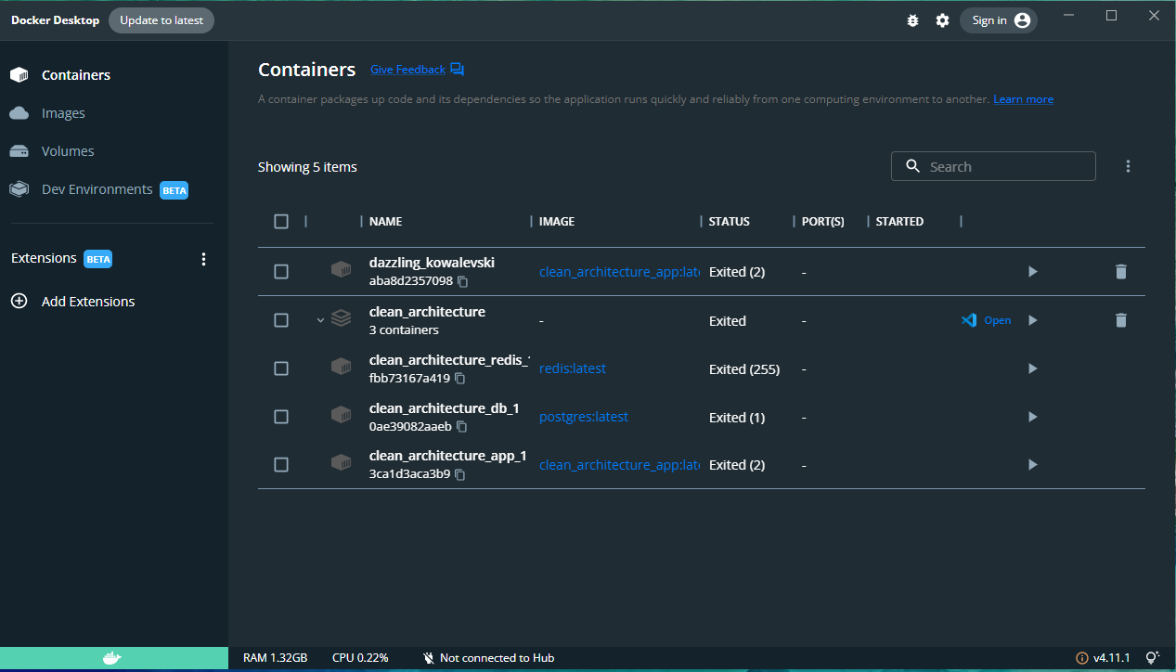Click the clean_architecture_redis_1 container icon
Image resolution: width=1176 pixels, height=672 pixels.
tap(341, 367)
